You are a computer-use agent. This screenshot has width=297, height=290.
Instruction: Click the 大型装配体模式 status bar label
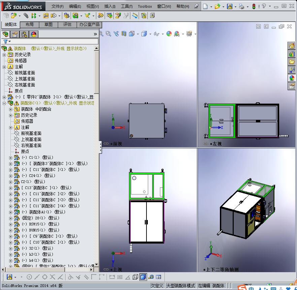click(x=180, y=285)
